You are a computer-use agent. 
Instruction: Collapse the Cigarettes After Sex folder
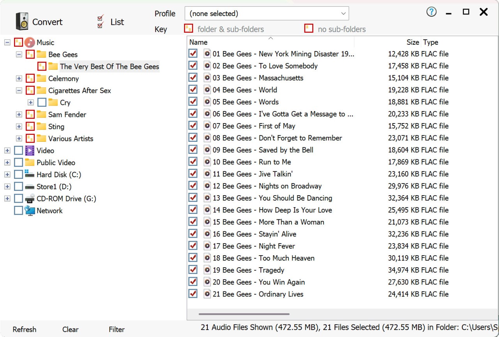pyautogui.click(x=19, y=90)
